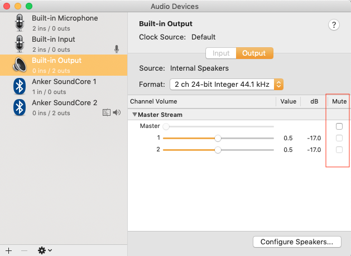Click the channel 2 volume slider
Viewport: 351px width, 256px height.
click(218, 150)
